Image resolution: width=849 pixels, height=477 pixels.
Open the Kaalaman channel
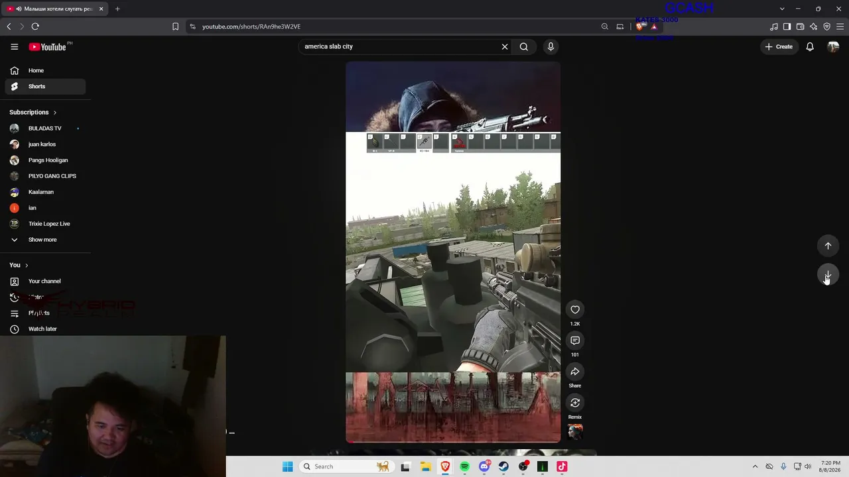pyautogui.click(x=45, y=192)
